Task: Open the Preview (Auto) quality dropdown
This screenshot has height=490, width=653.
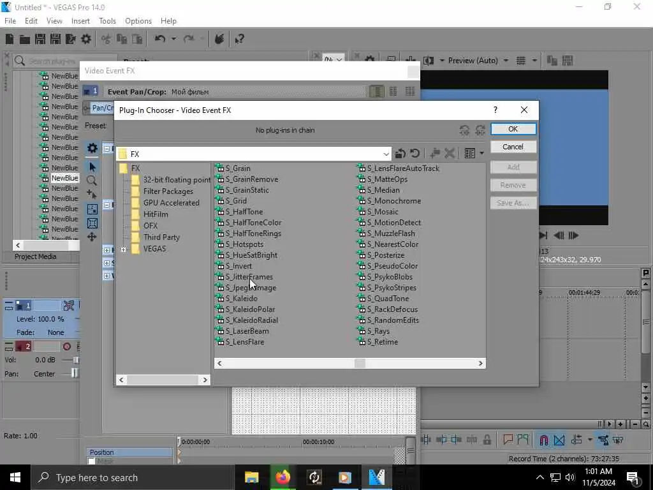Action: pos(506,61)
